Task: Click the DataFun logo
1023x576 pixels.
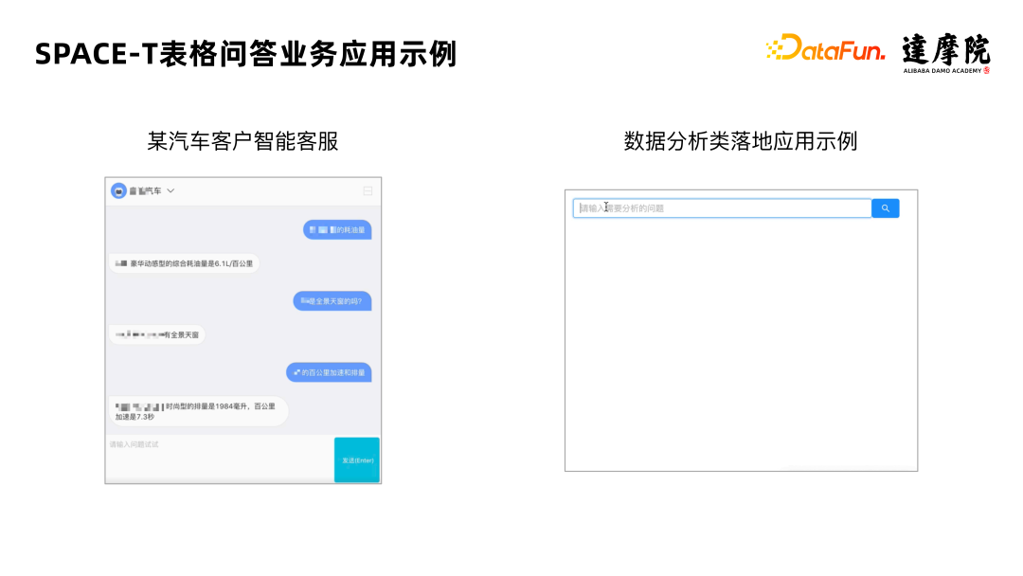Action: [825, 48]
